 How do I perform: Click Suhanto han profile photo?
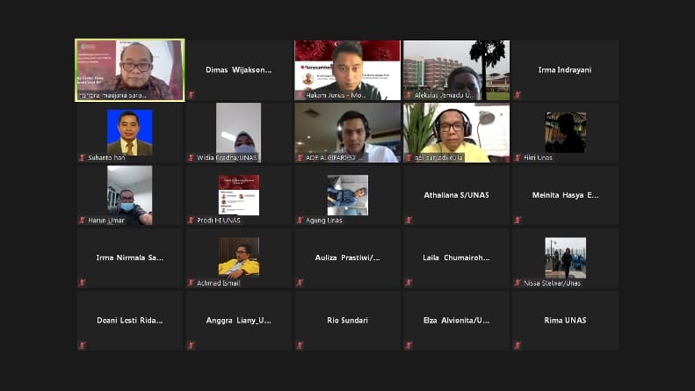[x=130, y=132]
